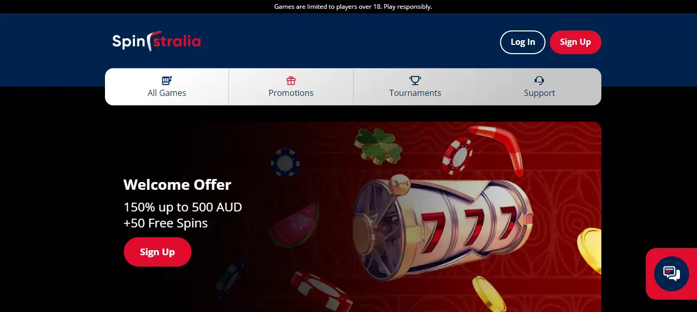Click the Sign Up button in header
This screenshot has width=697, height=312.
pos(575,42)
